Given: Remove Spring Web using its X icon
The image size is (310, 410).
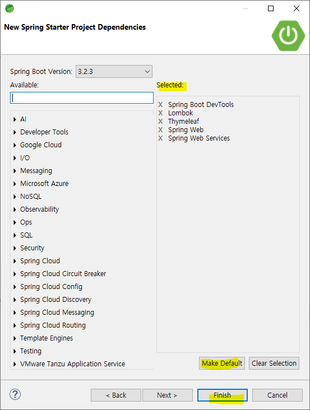Looking at the screenshot, I should (x=160, y=130).
